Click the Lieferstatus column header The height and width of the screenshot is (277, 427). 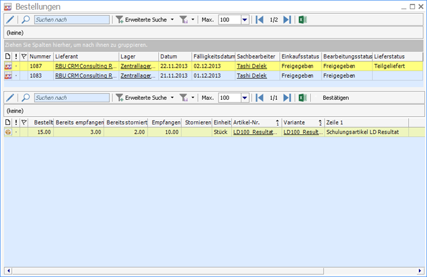click(397, 57)
